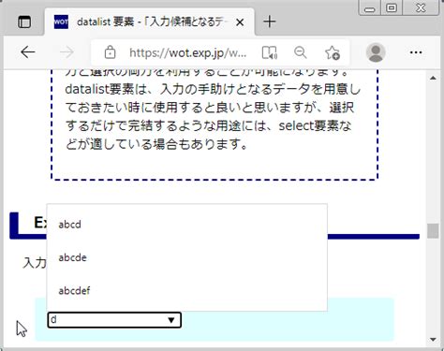Open Settings and more menu
Screen dimensions: 444x351
pos(416,52)
